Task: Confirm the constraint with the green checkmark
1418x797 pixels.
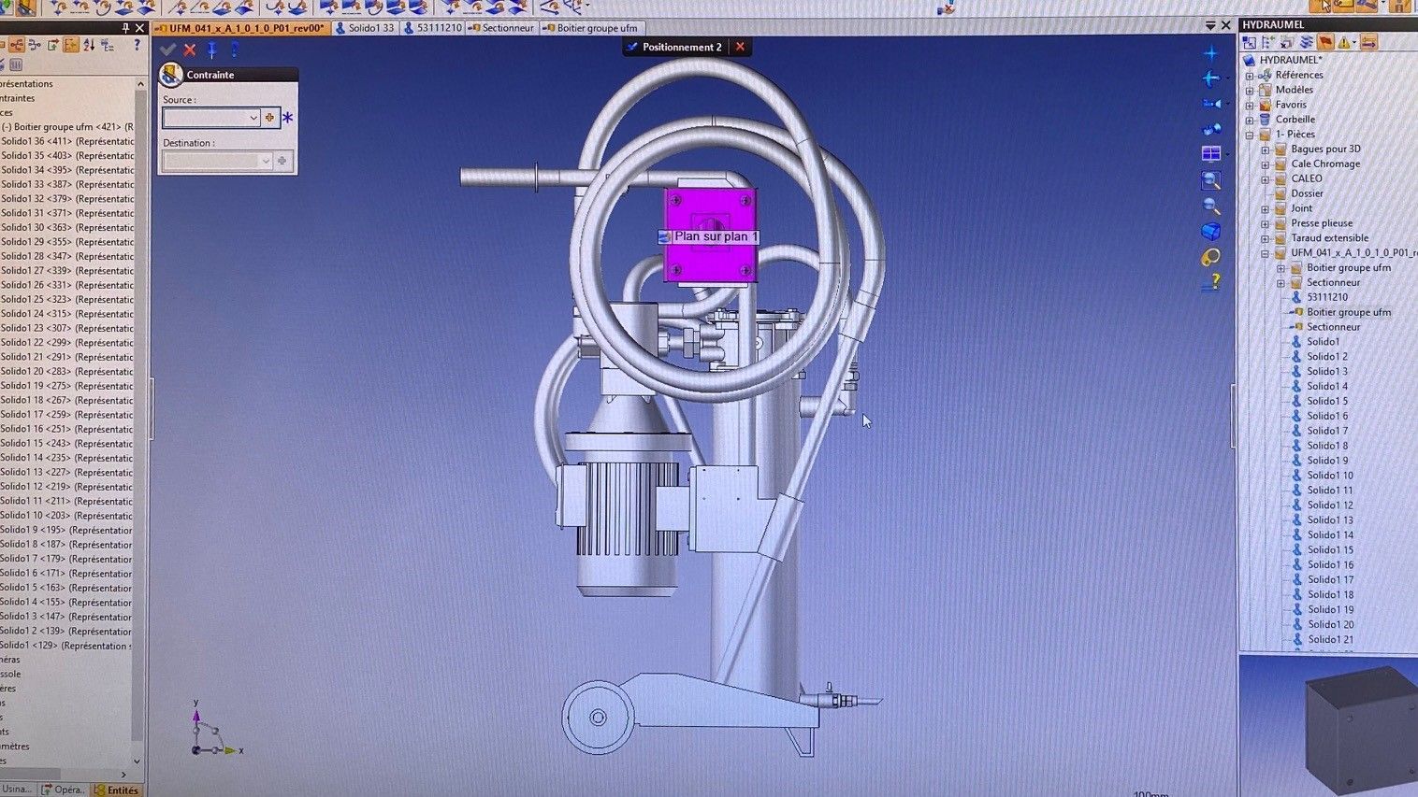Action: 167,50
